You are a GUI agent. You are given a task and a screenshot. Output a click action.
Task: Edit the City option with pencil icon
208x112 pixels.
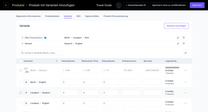click(x=178, y=38)
